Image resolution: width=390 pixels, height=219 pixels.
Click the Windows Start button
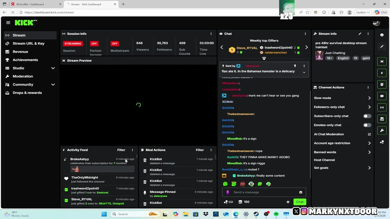[x=104, y=214]
